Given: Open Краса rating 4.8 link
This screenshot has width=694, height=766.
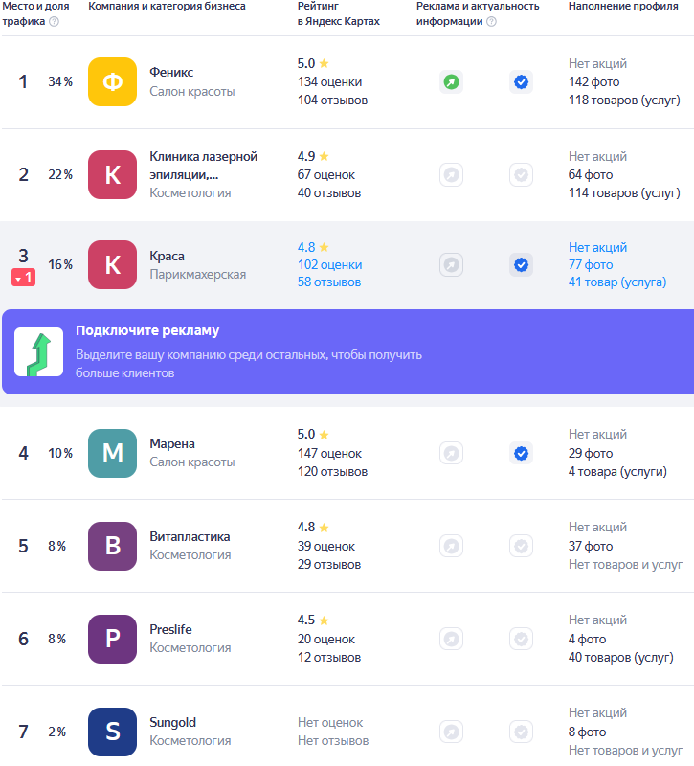Looking at the screenshot, I should tap(313, 247).
